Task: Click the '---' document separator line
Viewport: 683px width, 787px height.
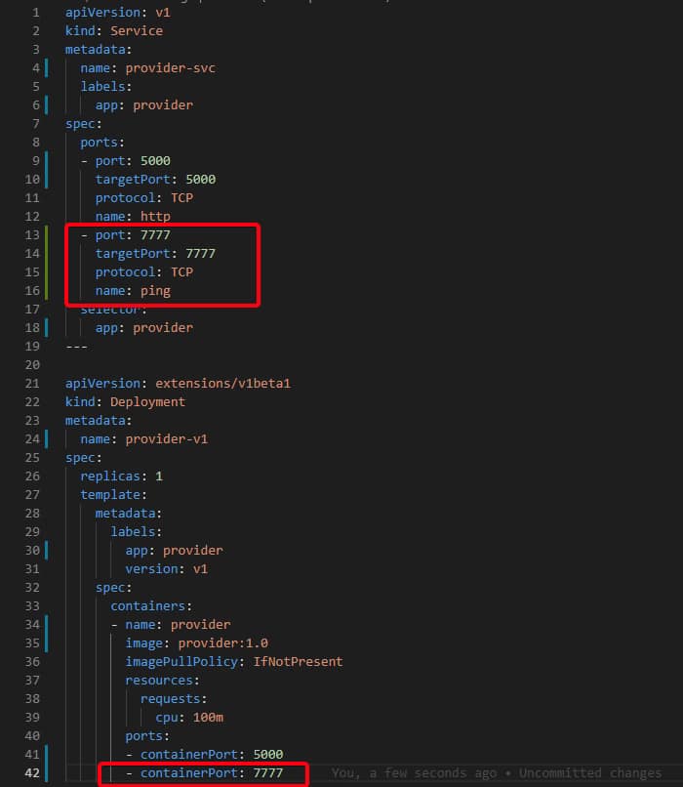Action: [76, 347]
